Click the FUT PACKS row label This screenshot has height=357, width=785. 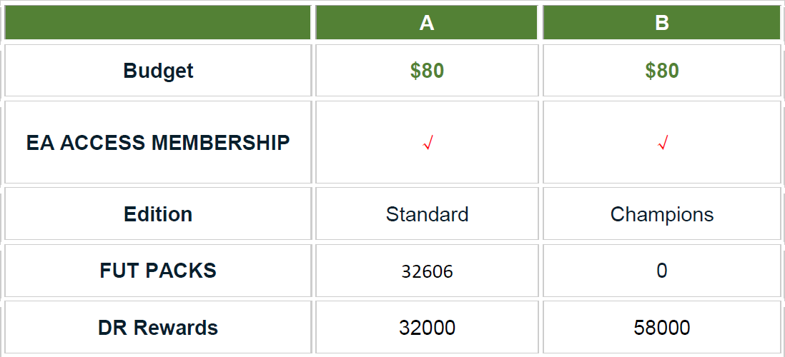pos(158,271)
